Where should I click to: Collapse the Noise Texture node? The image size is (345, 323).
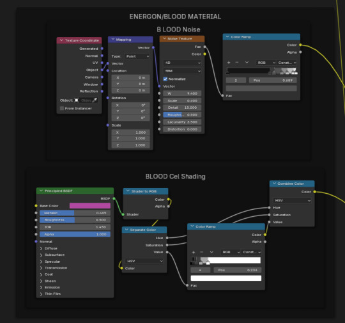point(164,38)
